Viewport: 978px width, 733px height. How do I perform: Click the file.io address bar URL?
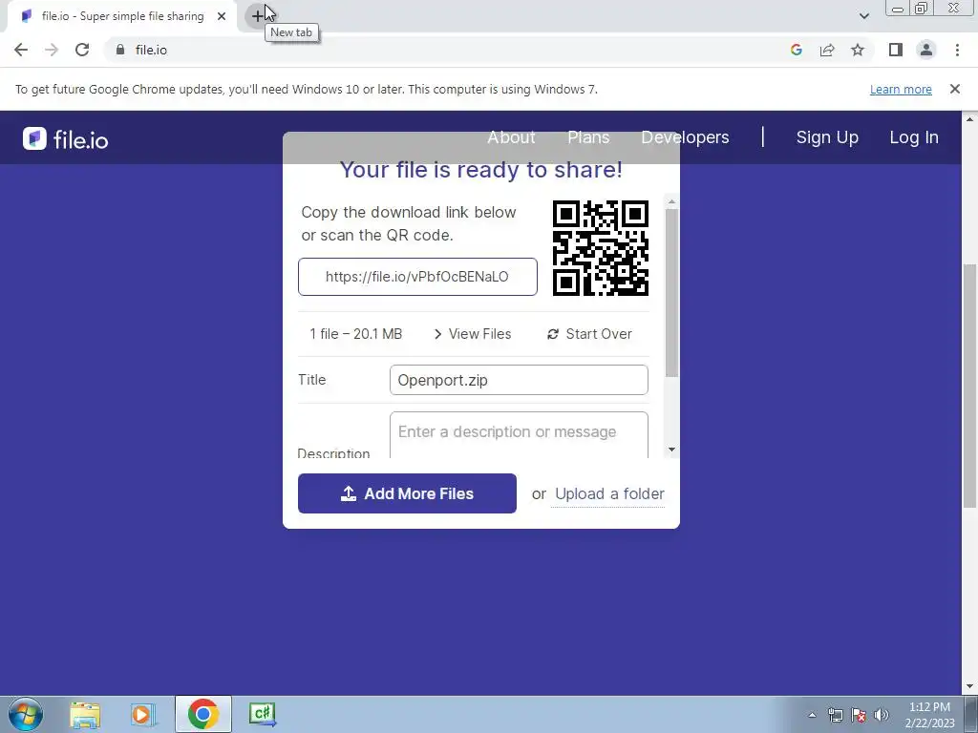[x=151, y=50]
